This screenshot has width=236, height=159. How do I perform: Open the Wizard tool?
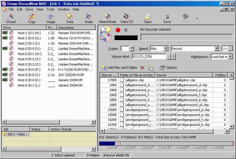(x=11, y=18)
